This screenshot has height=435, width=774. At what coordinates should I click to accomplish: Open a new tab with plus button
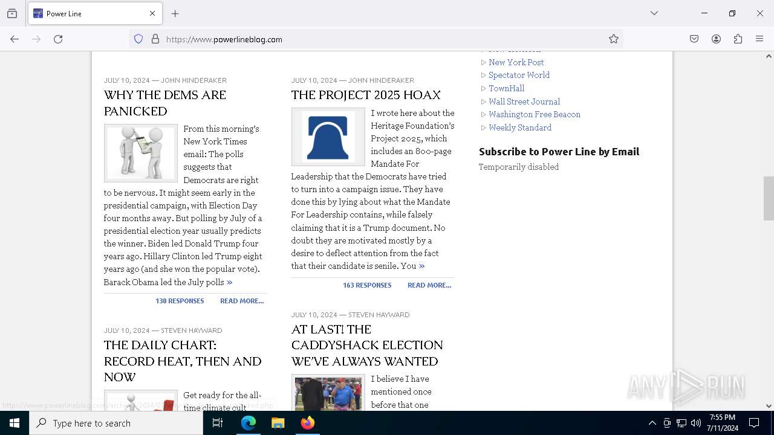175,13
